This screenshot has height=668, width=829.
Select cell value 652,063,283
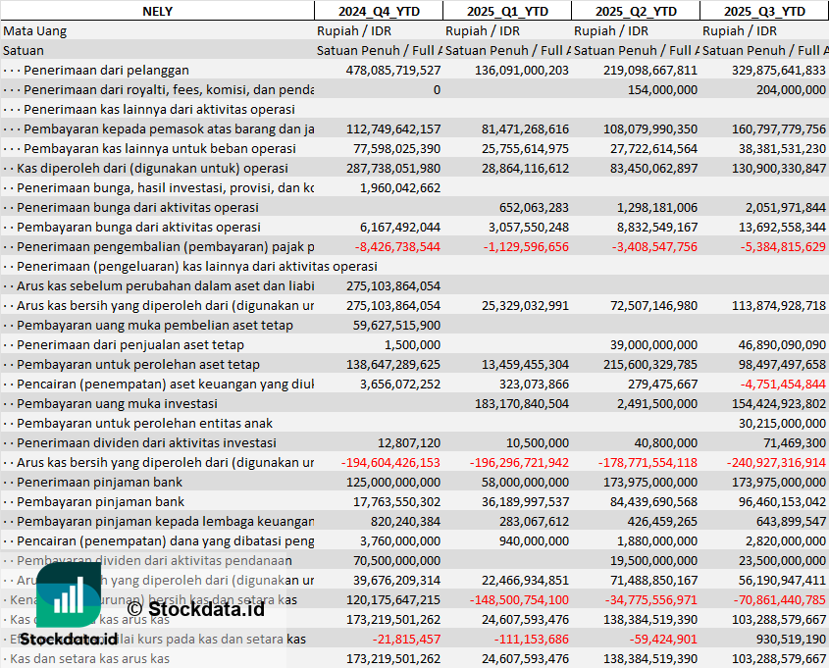534,207
